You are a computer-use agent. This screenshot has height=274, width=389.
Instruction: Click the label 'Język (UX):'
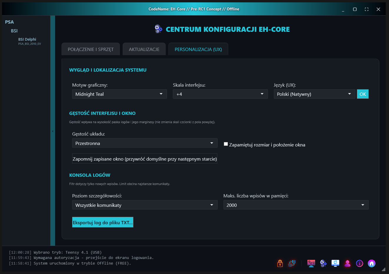point(285,85)
